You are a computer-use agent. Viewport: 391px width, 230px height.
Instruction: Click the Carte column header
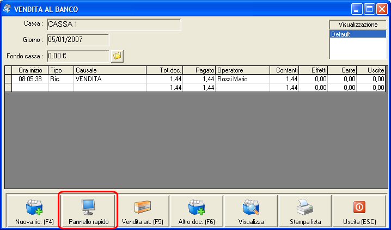342,70
